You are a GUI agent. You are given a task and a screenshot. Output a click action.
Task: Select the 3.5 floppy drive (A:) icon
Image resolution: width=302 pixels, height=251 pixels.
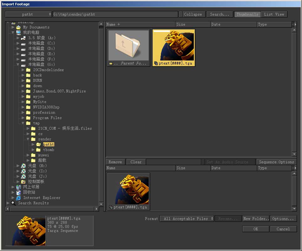23,38
